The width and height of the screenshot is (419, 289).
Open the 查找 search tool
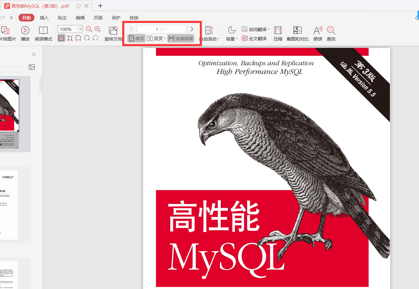(x=331, y=33)
